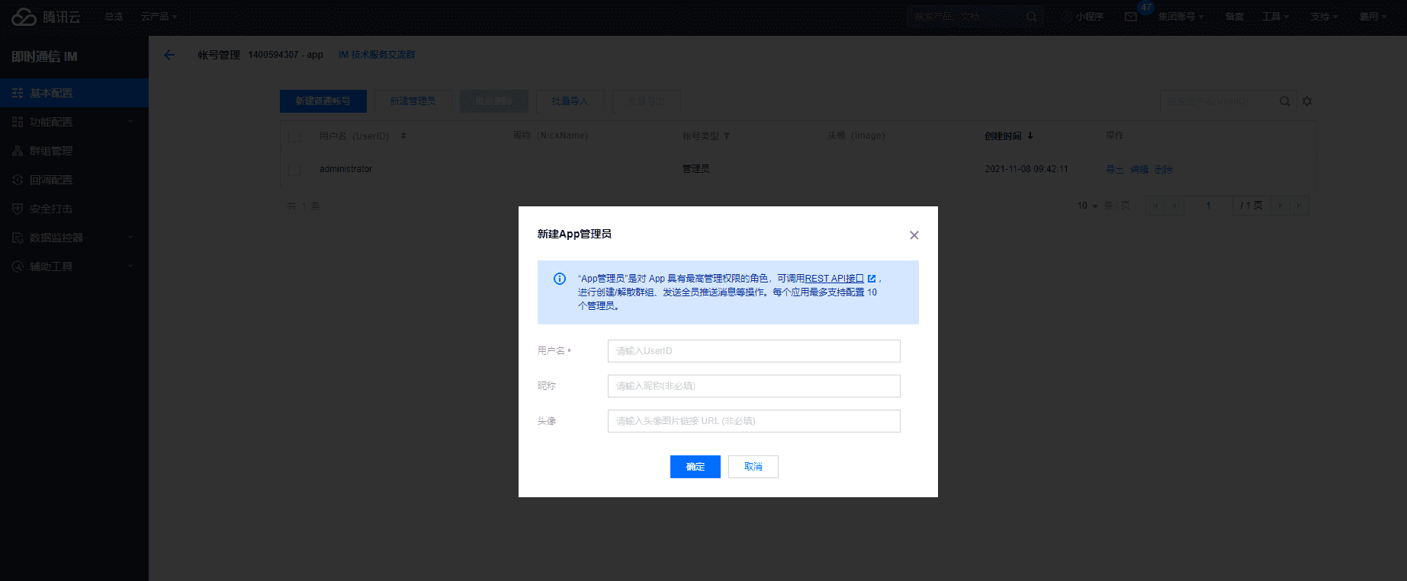Image resolution: width=1407 pixels, height=581 pixels.
Task: Click the 确定 button
Action: click(x=695, y=467)
